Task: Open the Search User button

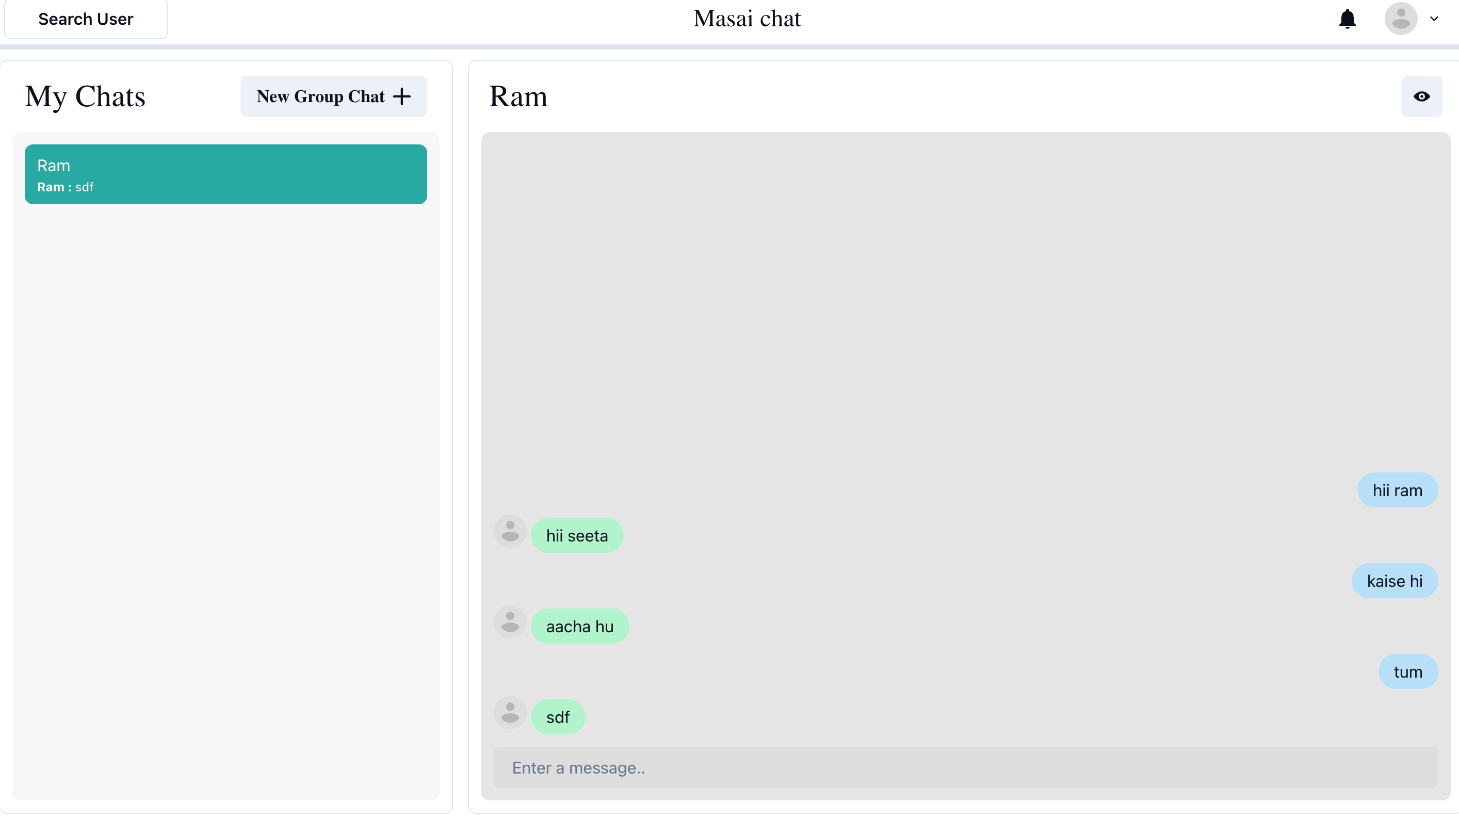Action: click(86, 19)
